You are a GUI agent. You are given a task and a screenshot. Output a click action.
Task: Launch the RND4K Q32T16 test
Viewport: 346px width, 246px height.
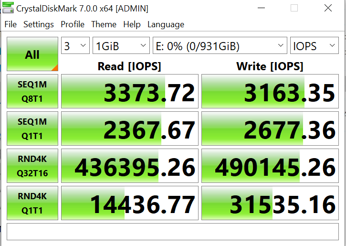pos(32,166)
